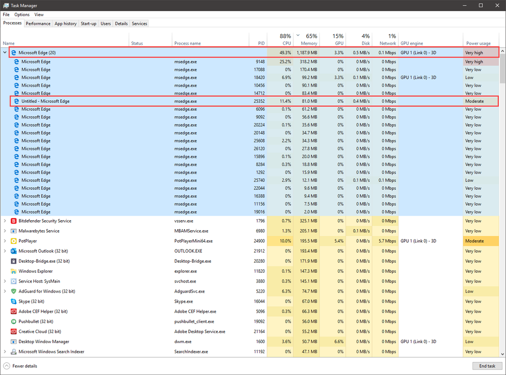Click the Microsoft Edge (20) group icon

[14, 53]
